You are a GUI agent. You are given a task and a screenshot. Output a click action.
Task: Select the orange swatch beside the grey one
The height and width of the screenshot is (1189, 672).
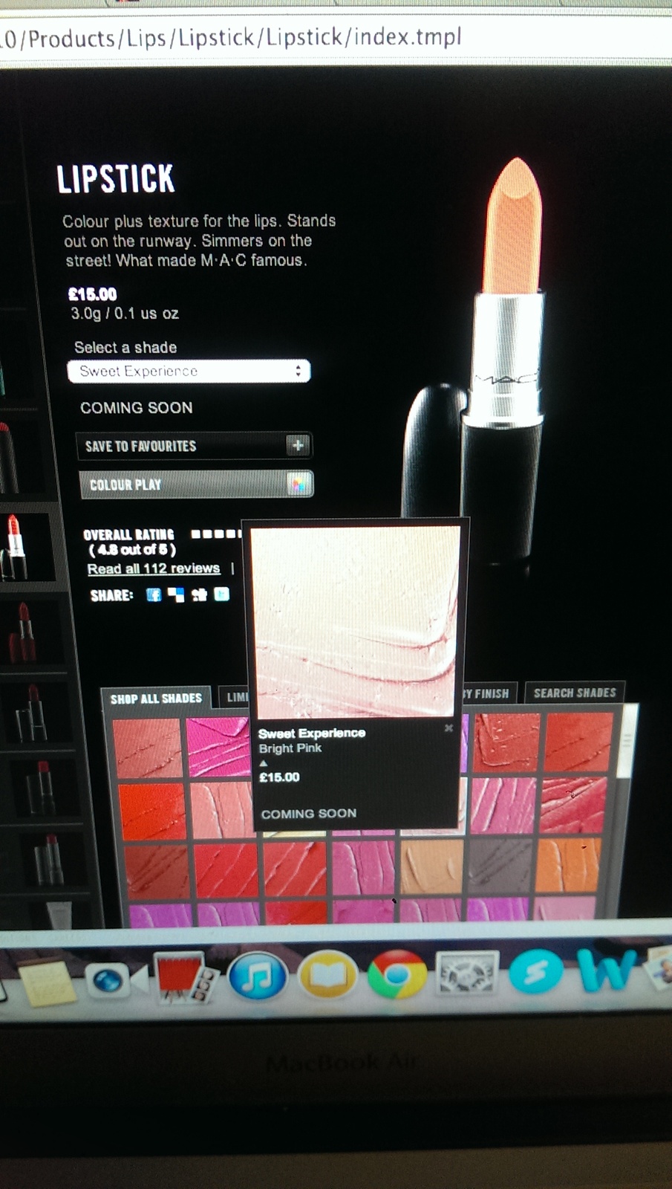click(x=567, y=864)
